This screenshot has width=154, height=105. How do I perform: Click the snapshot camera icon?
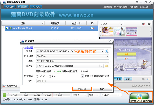click(x=143, y=79)
